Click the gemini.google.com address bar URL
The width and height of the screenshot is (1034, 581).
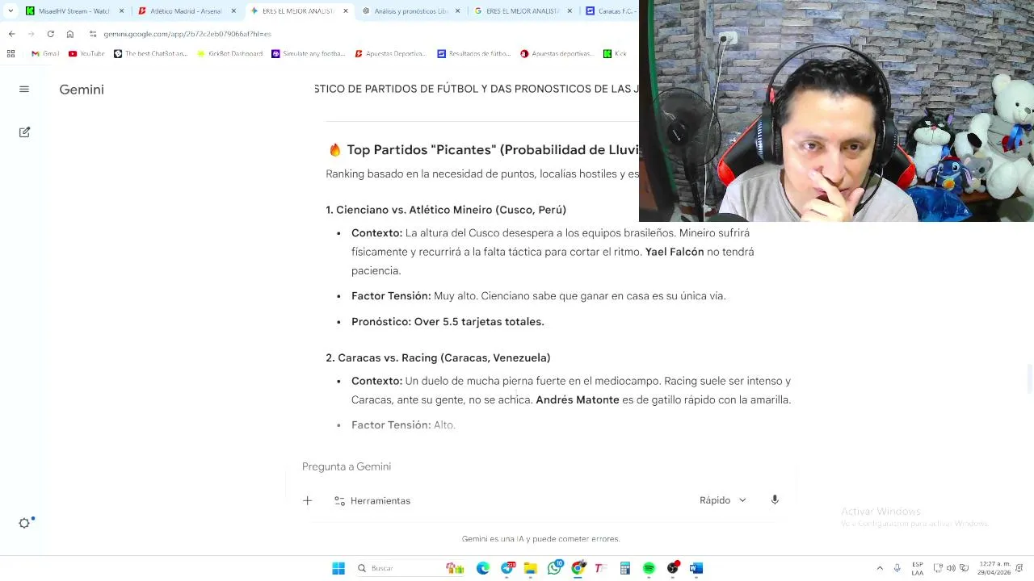[187, 35]
